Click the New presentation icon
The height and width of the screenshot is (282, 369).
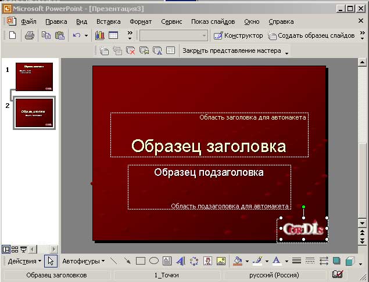click(13, 35)
